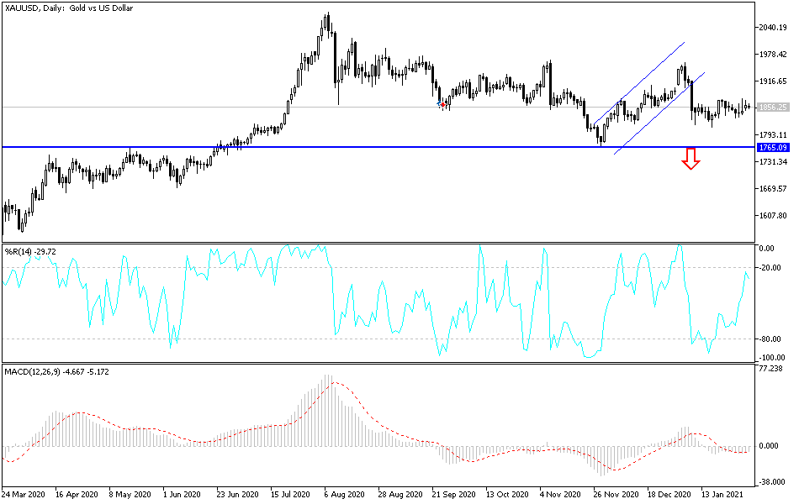Click the 13 Jan 2021 date label
This screenshot has width=799, height=504.
tap(722, 495)
